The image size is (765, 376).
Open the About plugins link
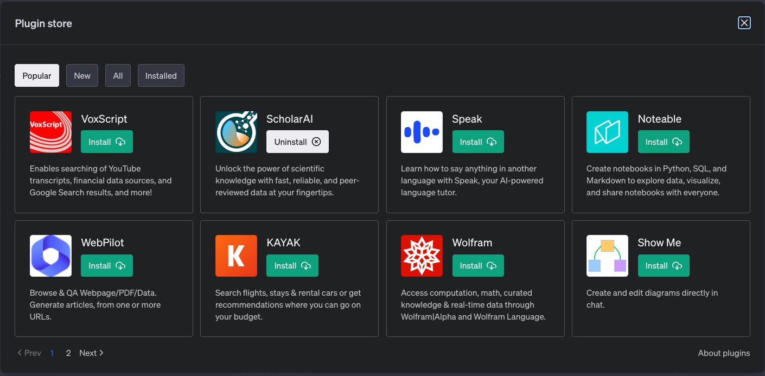724,353
